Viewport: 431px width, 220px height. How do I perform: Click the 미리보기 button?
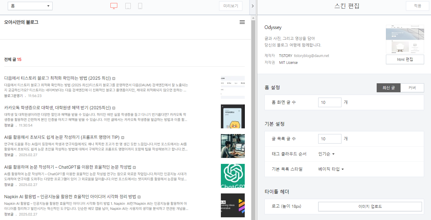pos(231,6)
